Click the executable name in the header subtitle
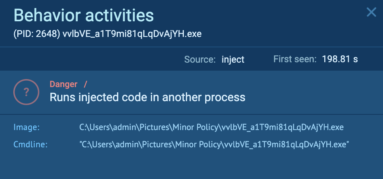This screenshot has height=179, width=383. (x=132, y=34)
